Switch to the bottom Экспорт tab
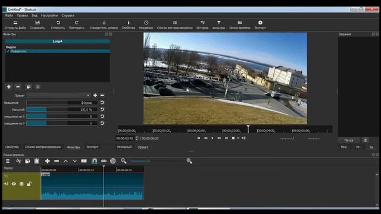Screen dimensions: 381x214 (92, 147)
